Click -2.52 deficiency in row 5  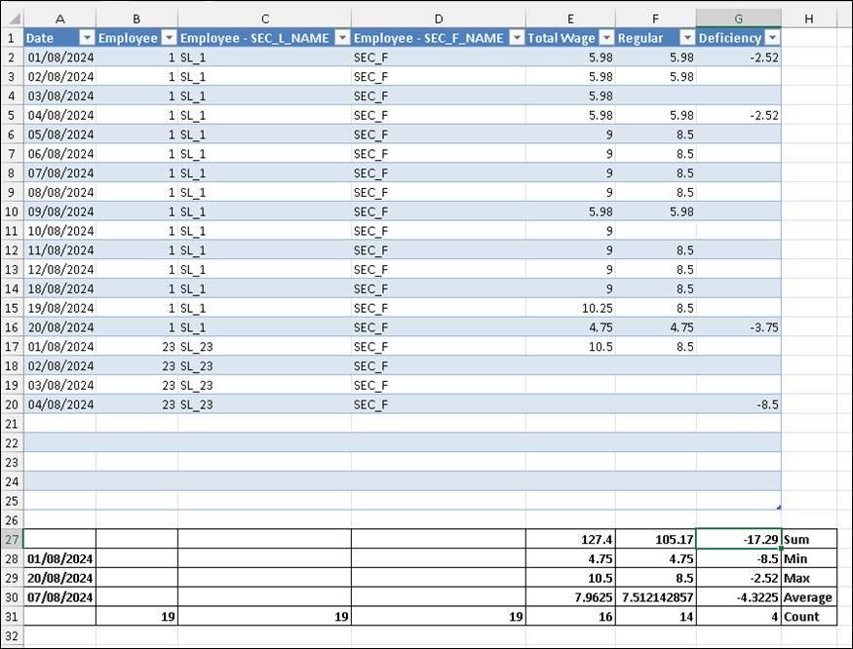pos(739,115)
